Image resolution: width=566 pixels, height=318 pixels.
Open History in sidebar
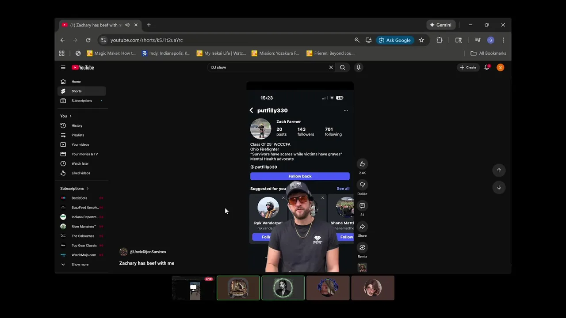tap(82, 126)
